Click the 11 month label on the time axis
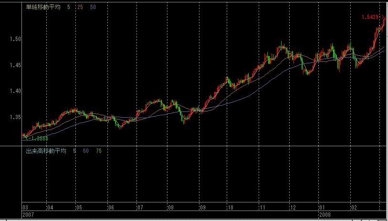 point(262,207)
